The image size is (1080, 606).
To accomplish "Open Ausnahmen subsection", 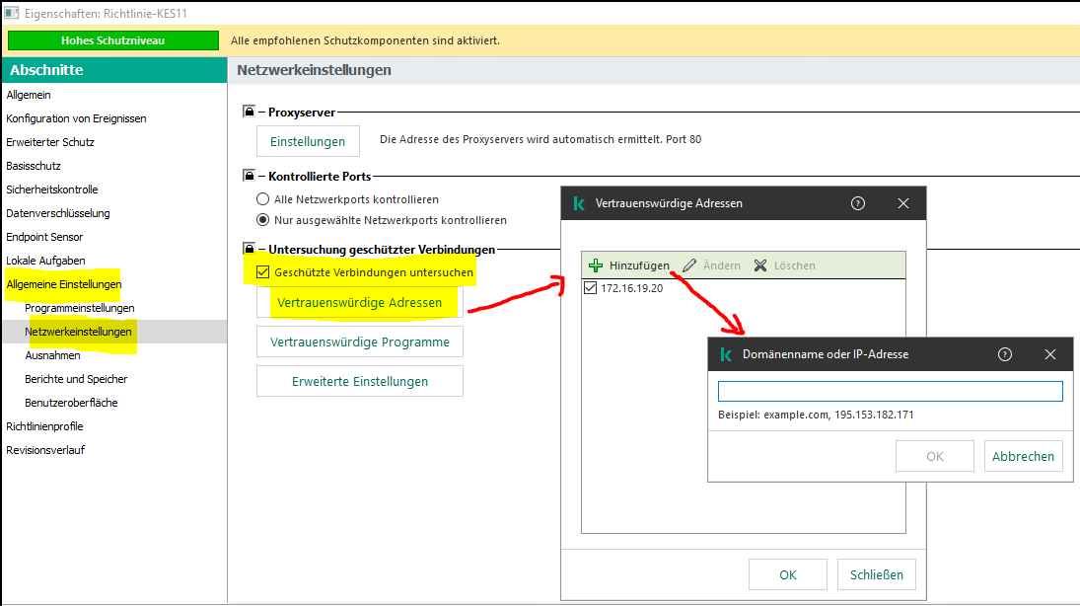I will click(x=52, y=355).
